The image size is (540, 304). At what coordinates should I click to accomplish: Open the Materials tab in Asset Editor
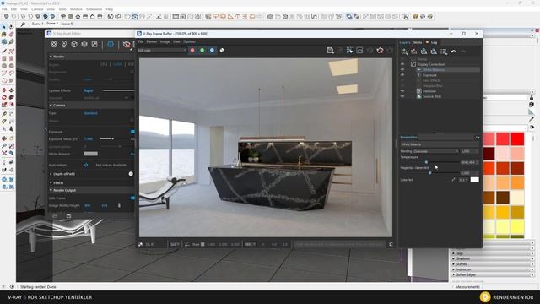coord(54,45)
